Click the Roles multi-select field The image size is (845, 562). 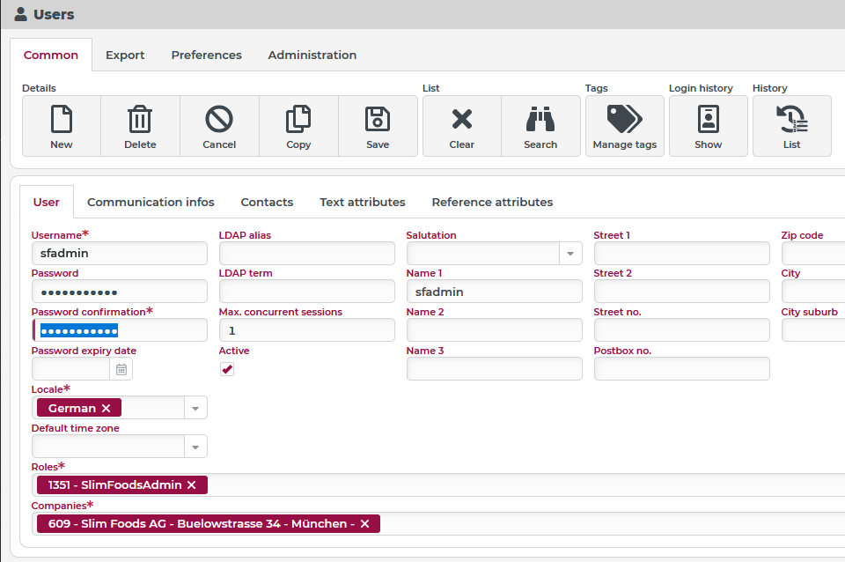438,484
